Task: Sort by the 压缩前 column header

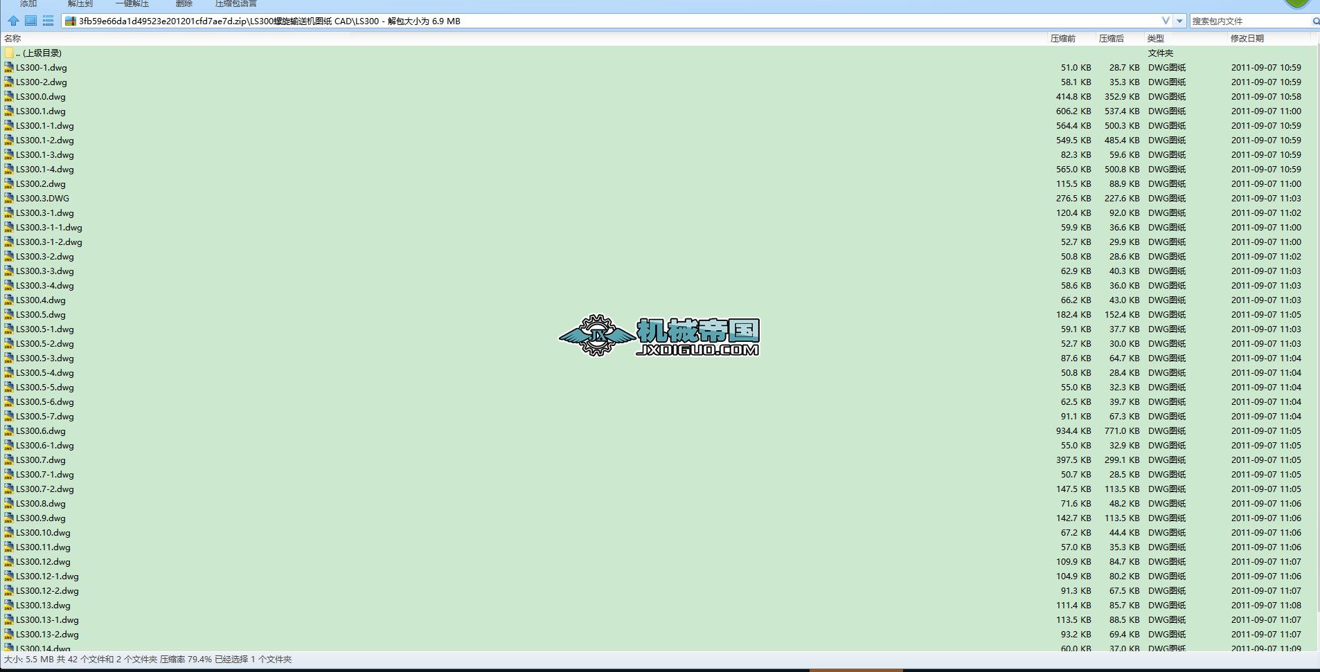Action: pos(1063,39)
